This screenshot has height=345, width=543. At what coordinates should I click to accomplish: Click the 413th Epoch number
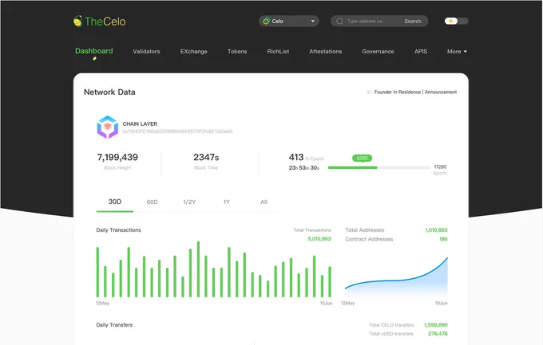click(x=296, y=157)
